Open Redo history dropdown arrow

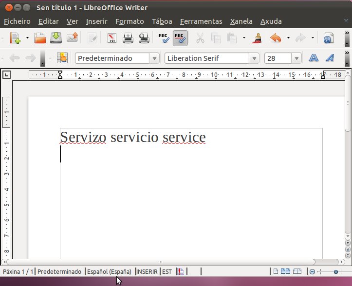pyautogui.click(x=313, y=37)
